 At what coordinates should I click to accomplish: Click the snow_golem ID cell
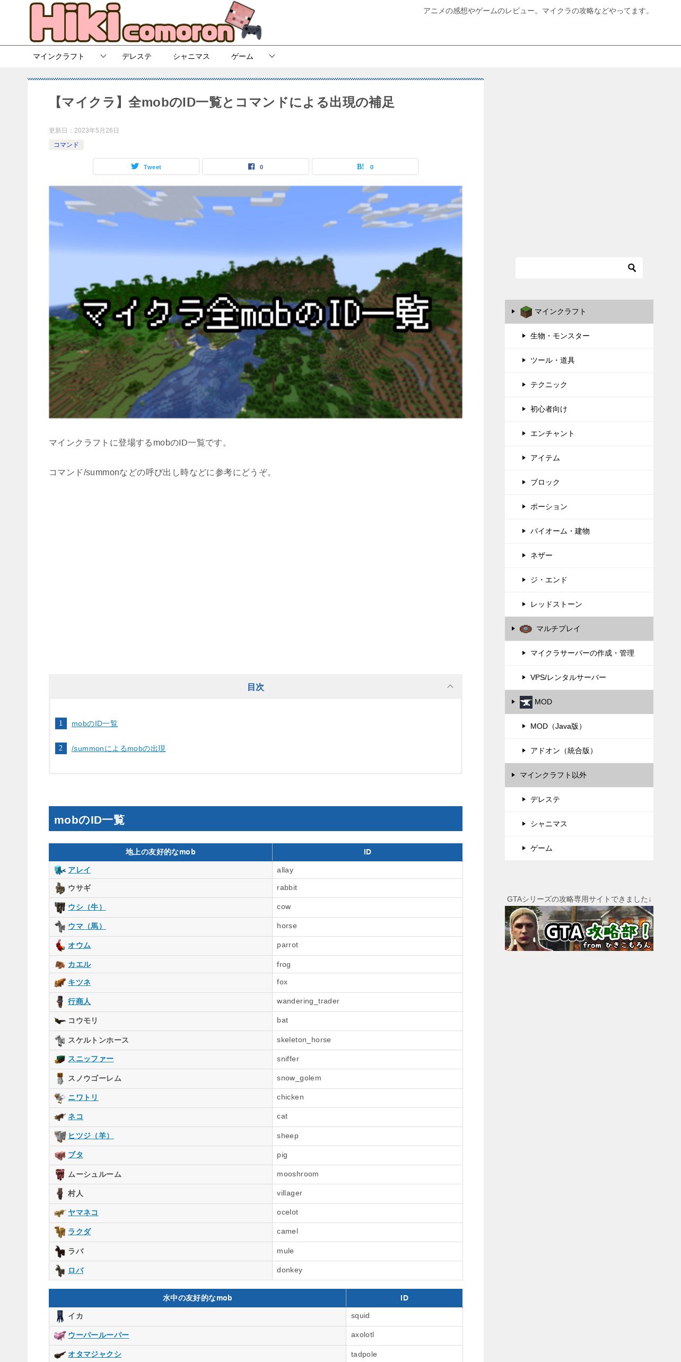coord(367,1078)
